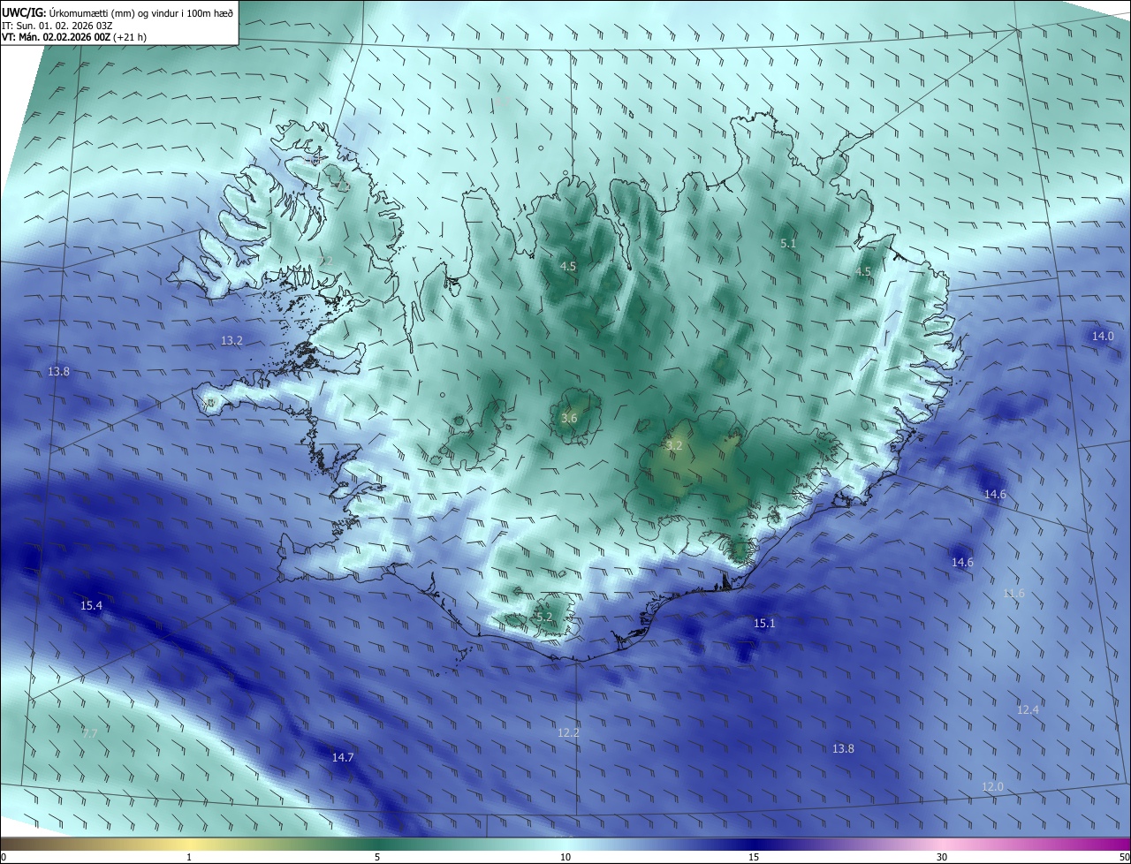Click the color scale tick label 1
The width and height of the screenshot is (1131, 864).
189,857
